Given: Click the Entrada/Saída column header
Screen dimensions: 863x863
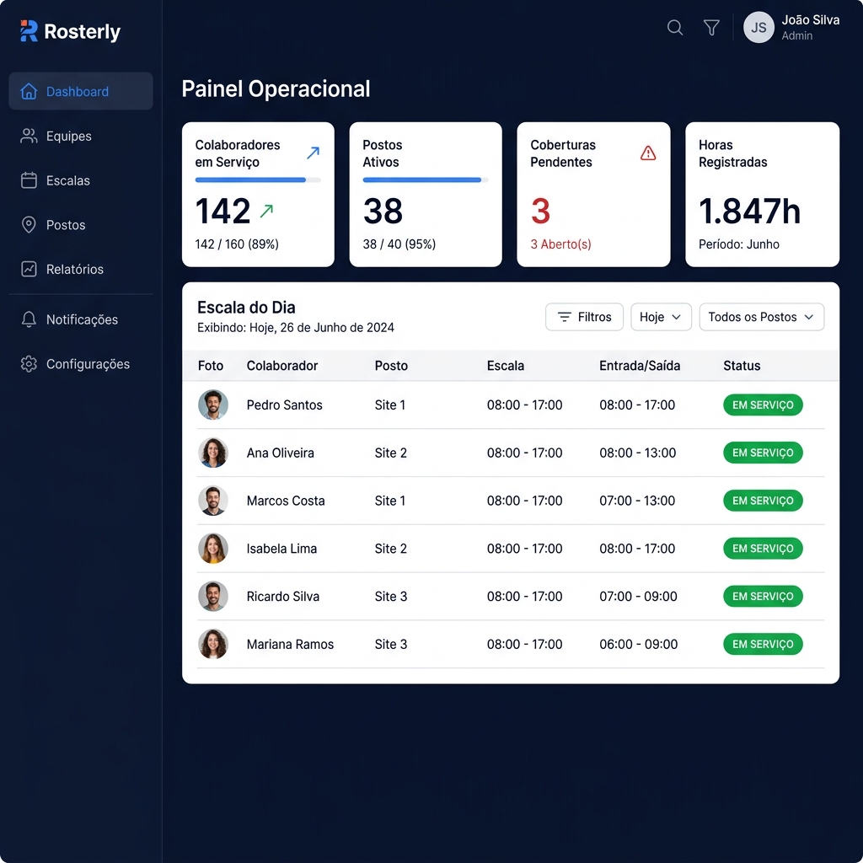Looking at the screenshot, I should tap(640, 366).
